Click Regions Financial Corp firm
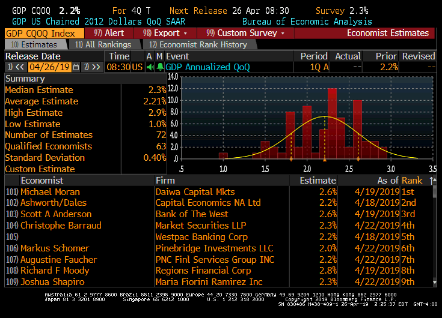 coord(203,271)
